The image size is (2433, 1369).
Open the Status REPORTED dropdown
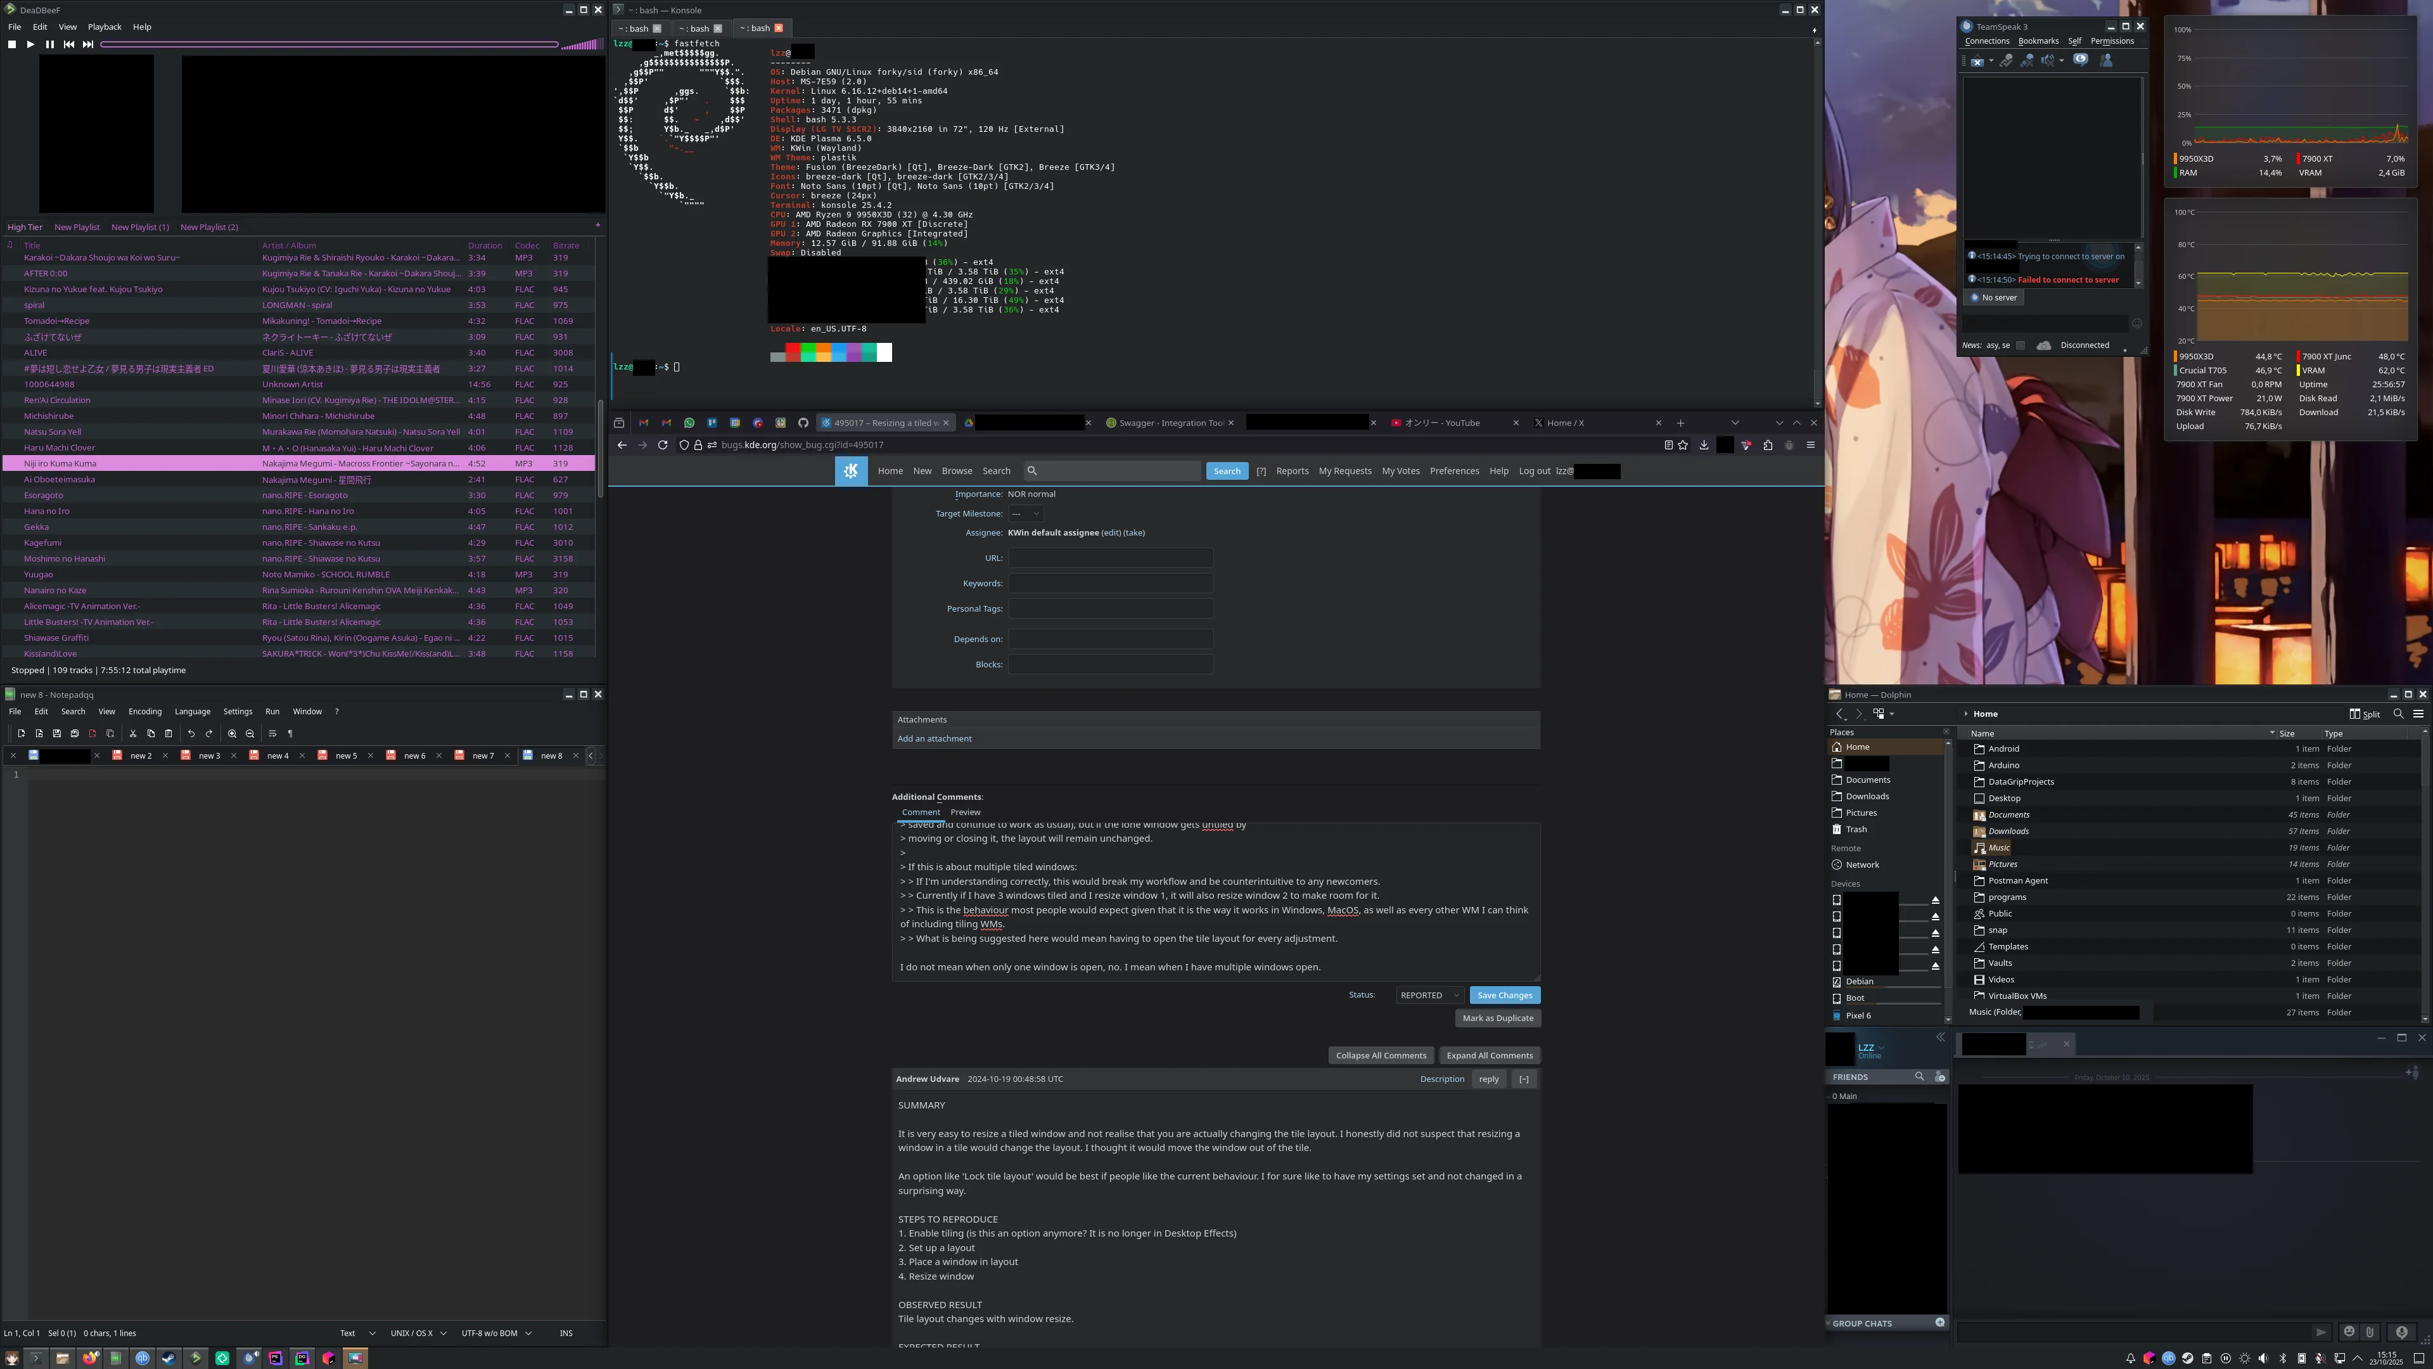click(1429, 995)
